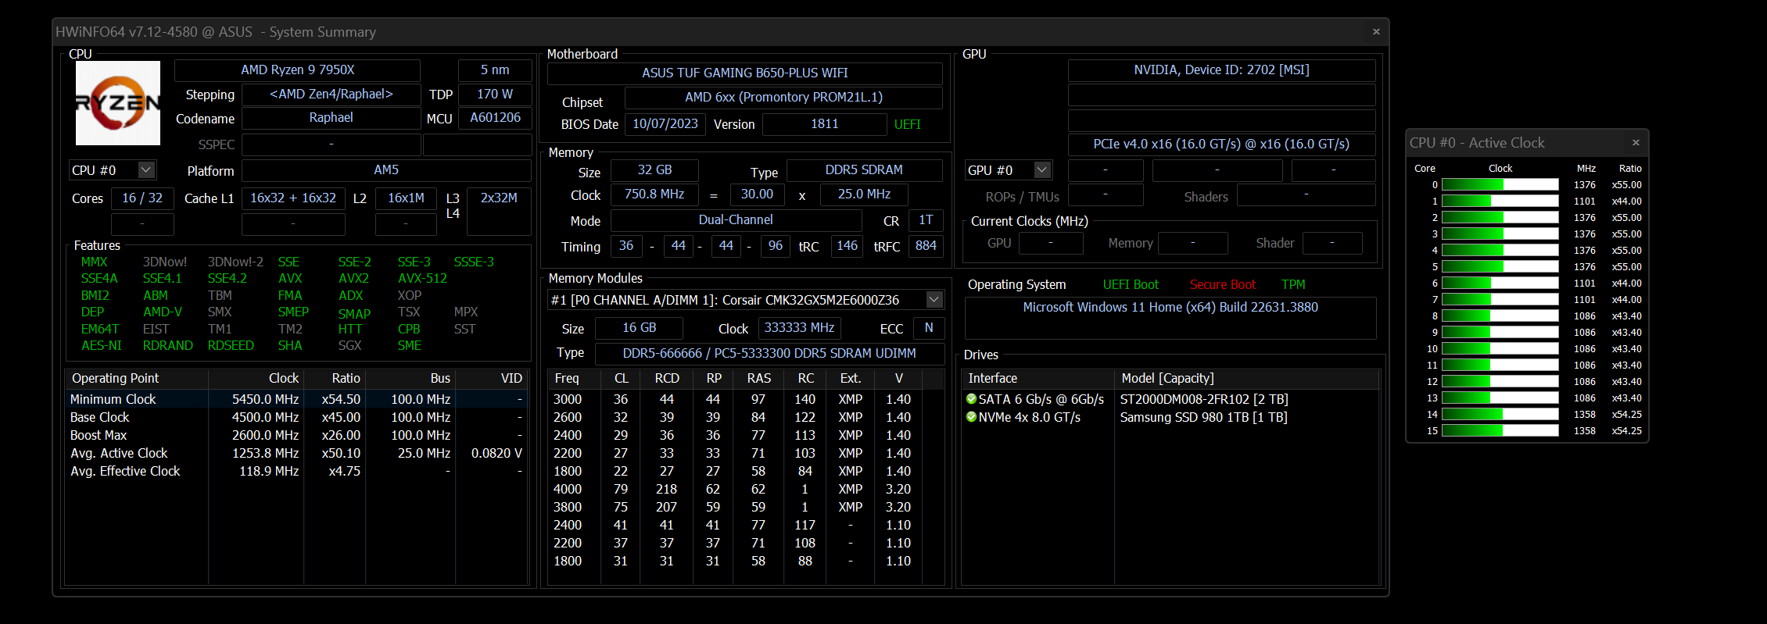
Task: Click the ASUS TUF GAMING B650-PLUS WIFI field
Action: coord(744,73)
